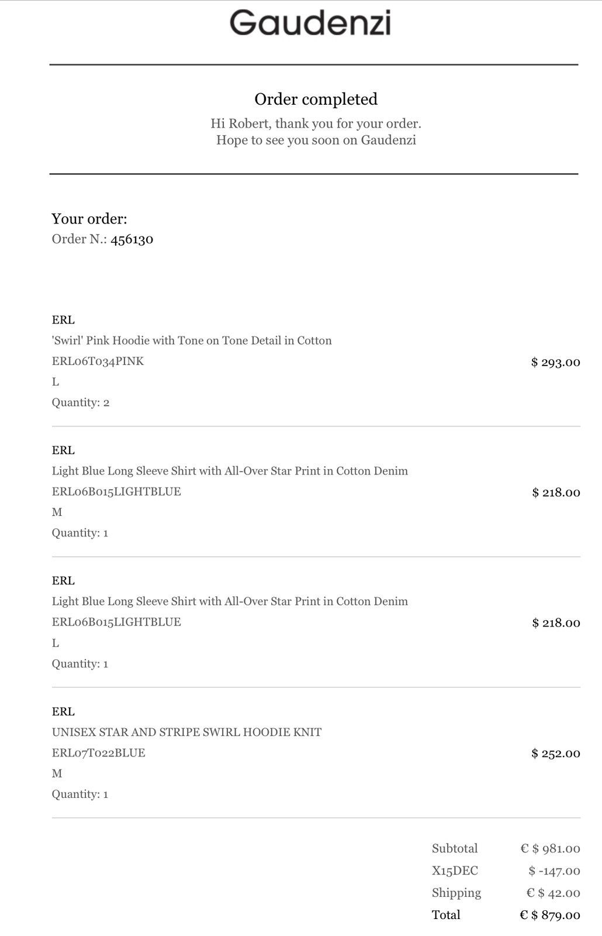This screenshot has width=602, height=936.
Task: Click the X15DEC discount code label
Action: (x=455, y=870)
